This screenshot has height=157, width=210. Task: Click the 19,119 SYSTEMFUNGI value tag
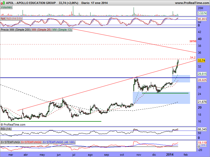click(202, 143)
